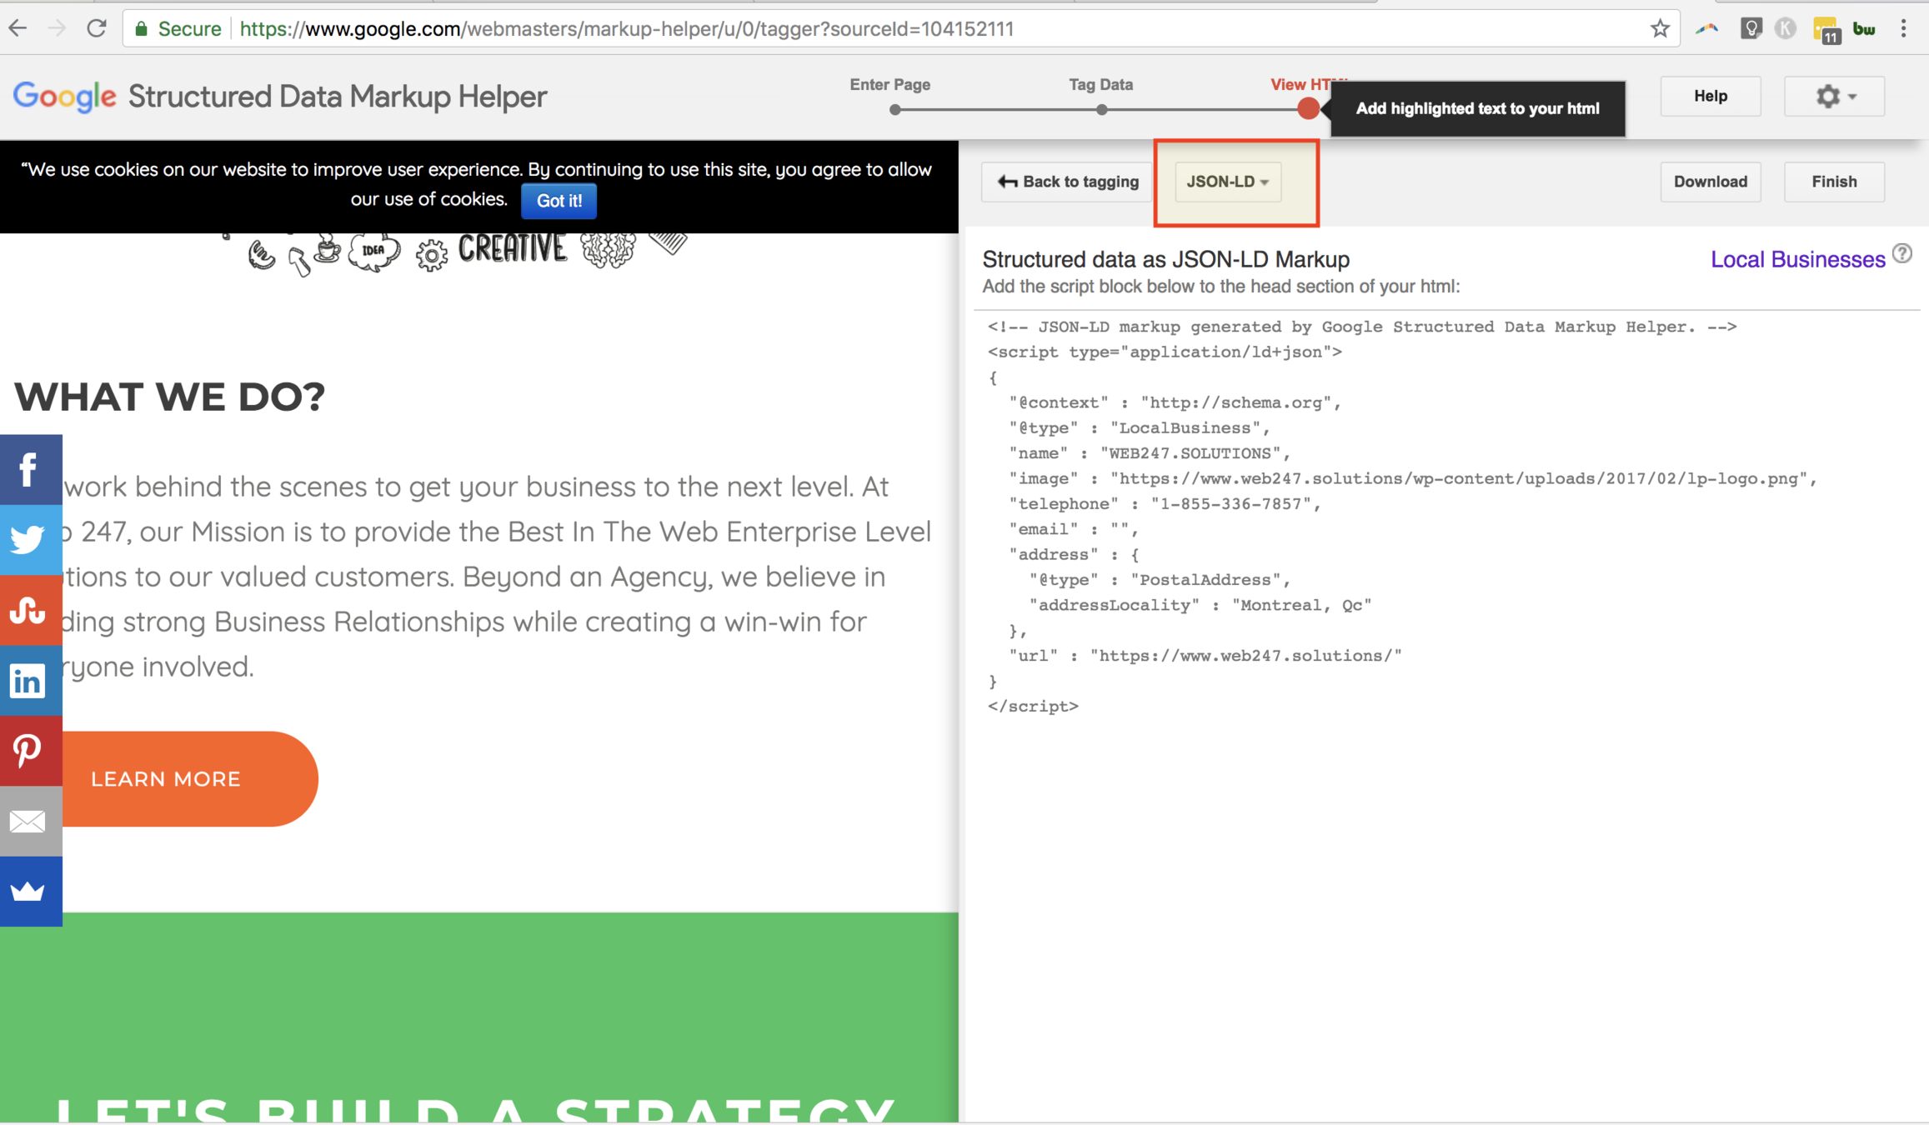Viewport: 1929px width, 1125px height.
Task: Click the Back to tagging button
Action: pos(1067,182)
